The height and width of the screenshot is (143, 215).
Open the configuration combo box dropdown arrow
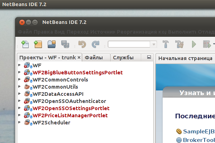tap(154, 44)
